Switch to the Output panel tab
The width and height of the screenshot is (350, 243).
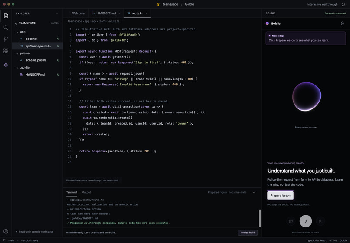tap(86, 192)
